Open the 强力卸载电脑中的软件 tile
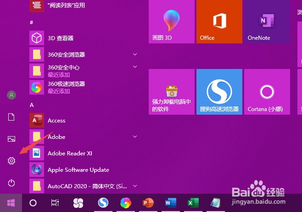Viewport: 302px width, 212px height. click(x=171, y=92)
